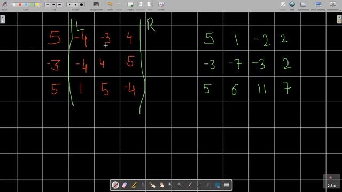Expand the right library side panel
342x192 pixels.
coord(339,19)
